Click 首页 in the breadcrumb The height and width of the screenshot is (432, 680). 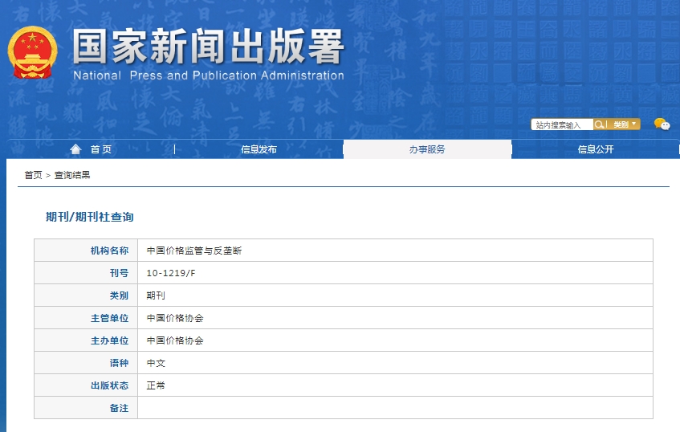point(33,175)
